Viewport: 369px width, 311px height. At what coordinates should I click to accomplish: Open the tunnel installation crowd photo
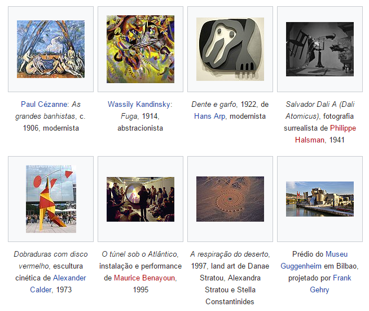[140, 199]
